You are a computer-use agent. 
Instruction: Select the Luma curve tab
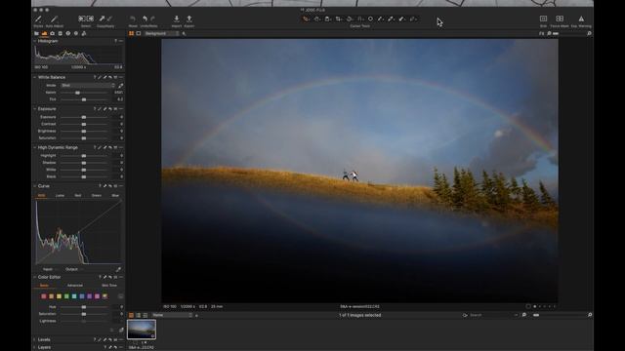[x=60, y=195]
